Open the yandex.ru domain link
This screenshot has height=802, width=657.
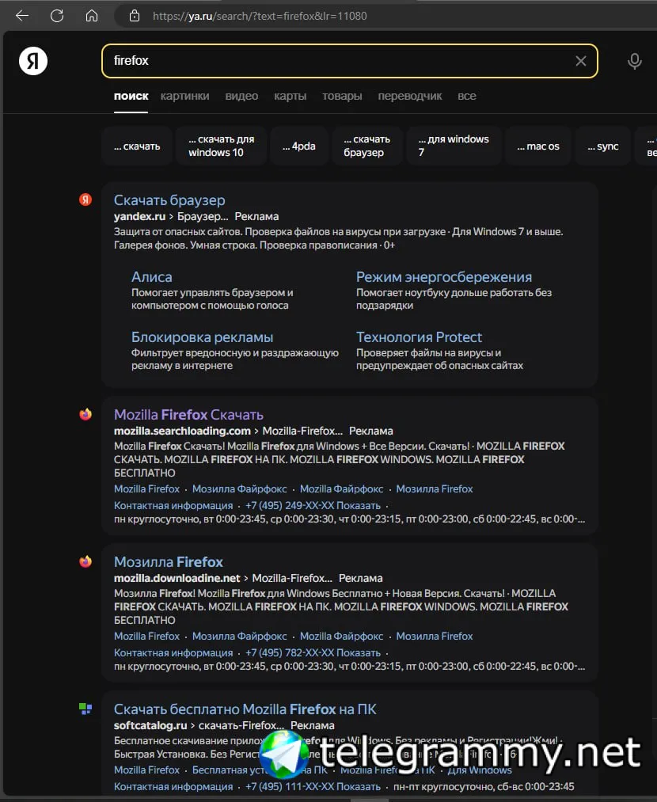tap(139, 216)
